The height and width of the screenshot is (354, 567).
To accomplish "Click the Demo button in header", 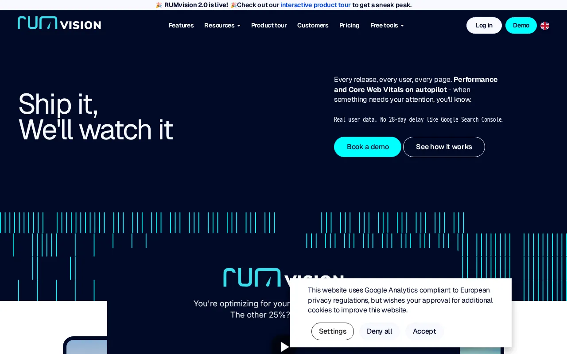I will 521,25.
